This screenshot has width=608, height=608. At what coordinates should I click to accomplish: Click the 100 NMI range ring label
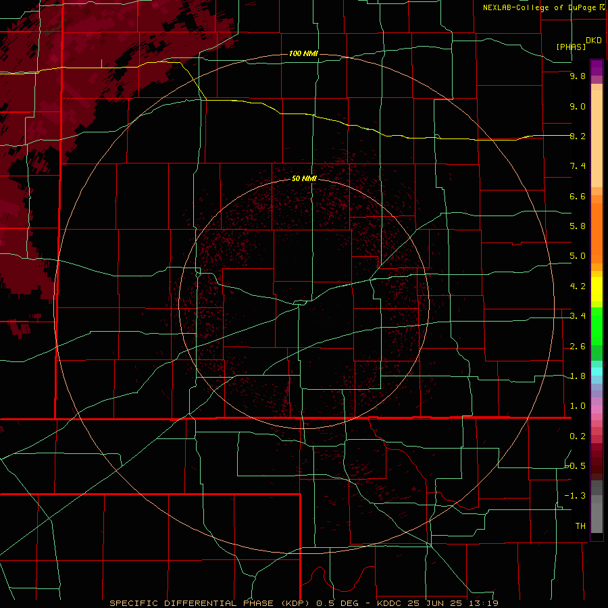click(x=303, y=53)
